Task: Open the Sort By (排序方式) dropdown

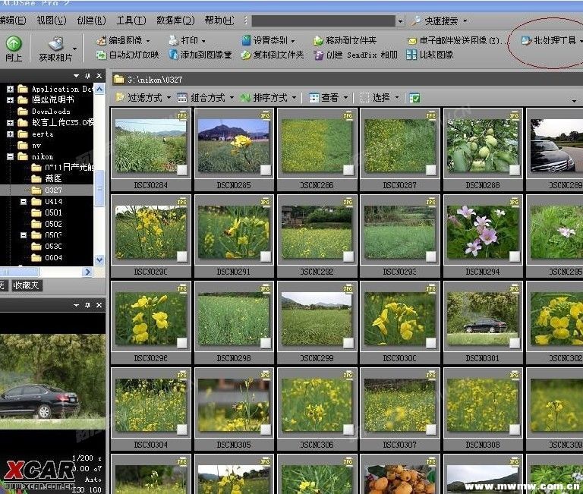Action: pos(268,98)
